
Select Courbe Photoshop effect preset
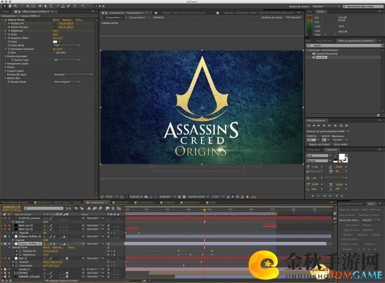pyautogui.click(x=327, y=53)
